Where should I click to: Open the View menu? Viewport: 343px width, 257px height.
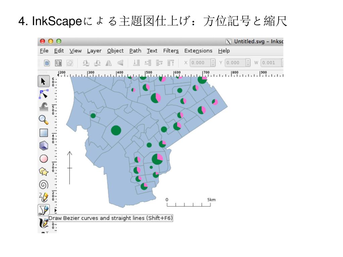(75, 51)
